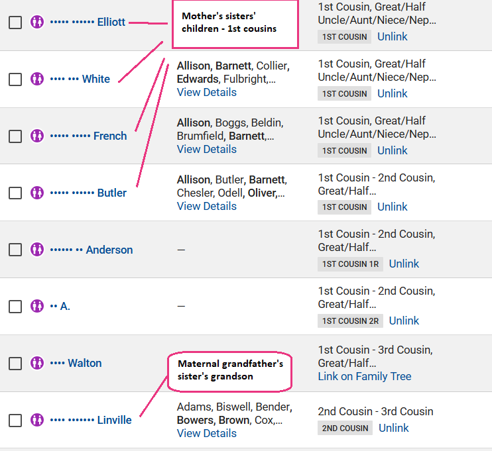Screen dimensions: 492x451
Task: Show View Details for Linville's surnames
Action: 206,433
